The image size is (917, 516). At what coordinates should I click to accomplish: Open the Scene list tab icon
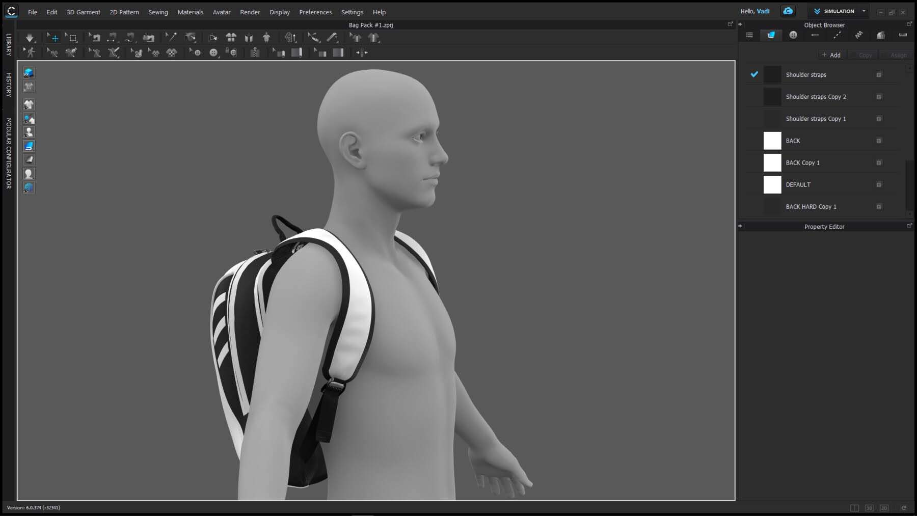(x=749, y=35)
